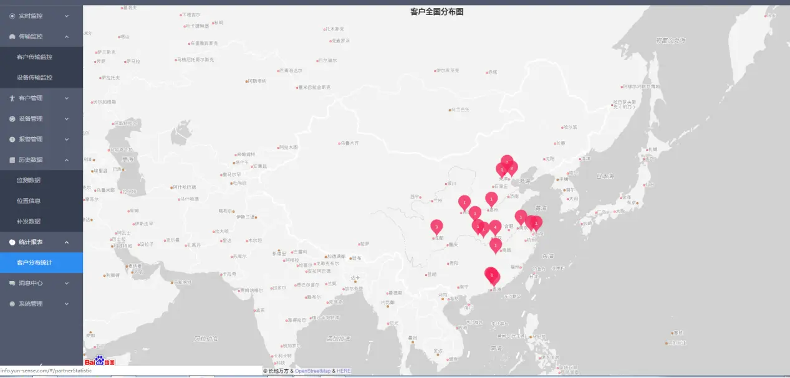Expand the 系统管理 menu chevron

[67, 303]
